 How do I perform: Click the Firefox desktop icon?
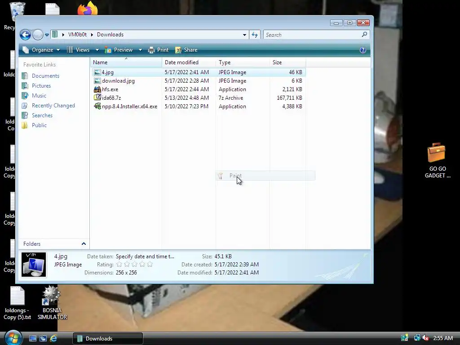tap(88, 8)
